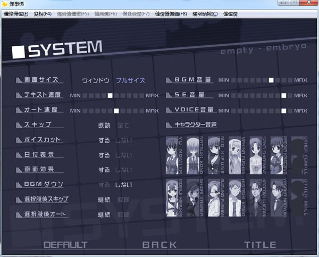This screenshot has width=319, height=257.
Task: Click the SE音量 slider handle
Action: click(283, 95)
